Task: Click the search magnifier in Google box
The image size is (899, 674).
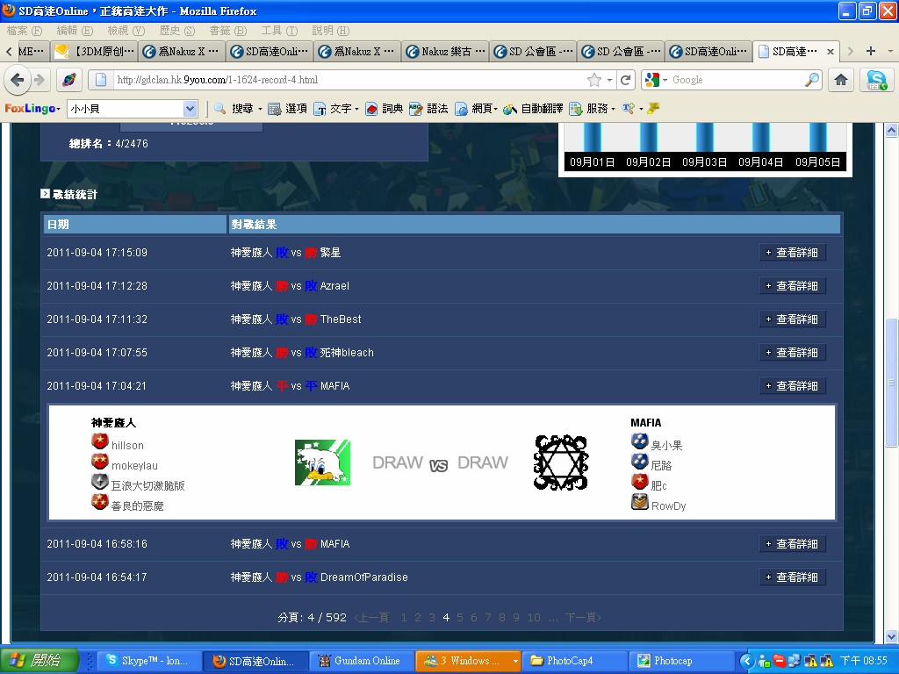Action: click(812, 80)
